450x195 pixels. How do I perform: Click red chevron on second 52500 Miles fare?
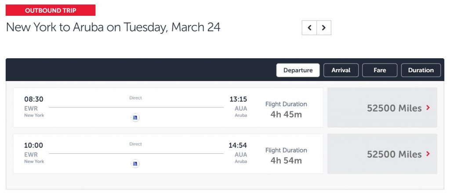tap(428, 154)
